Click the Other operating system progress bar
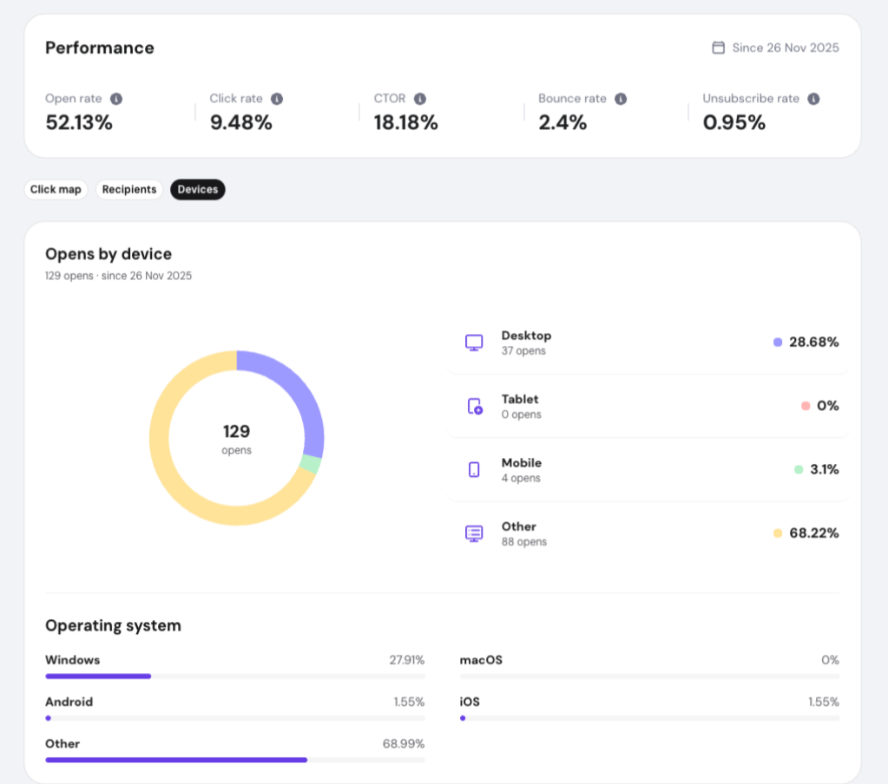This screenshot has width=888, height=784. 235,760
